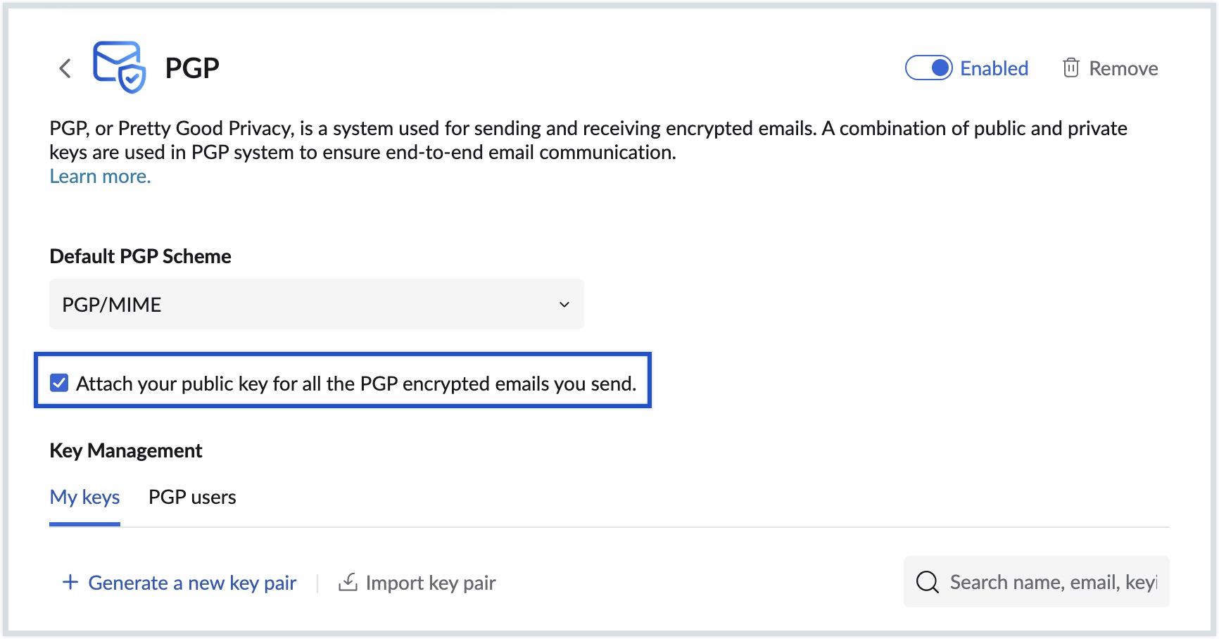
Task: Click the attach your public key label text
Action: point(355,384)
